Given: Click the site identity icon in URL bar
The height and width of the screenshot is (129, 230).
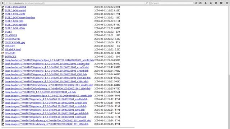Looking at the screenshot, I should click(x=7, y=3).
